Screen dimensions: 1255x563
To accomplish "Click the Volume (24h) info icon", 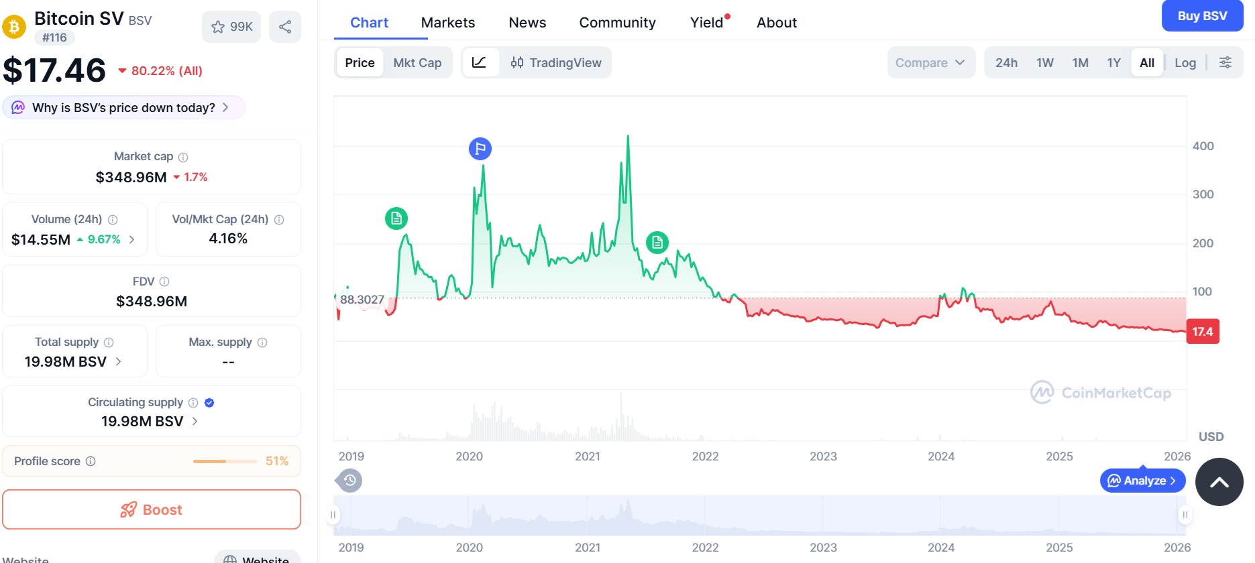I will (113, 220).
